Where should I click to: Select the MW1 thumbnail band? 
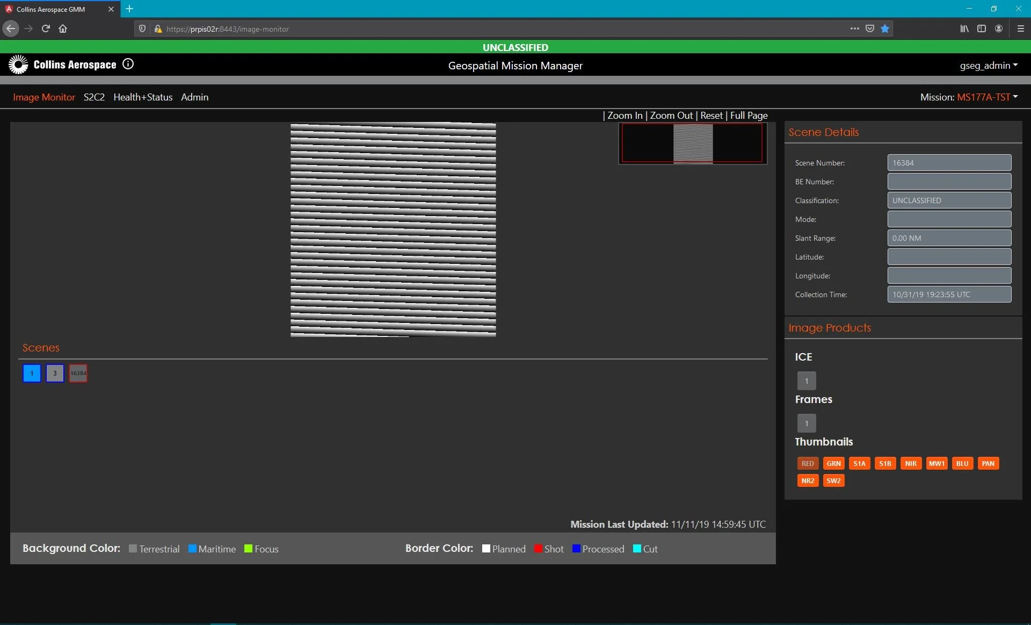coord(936,463)
